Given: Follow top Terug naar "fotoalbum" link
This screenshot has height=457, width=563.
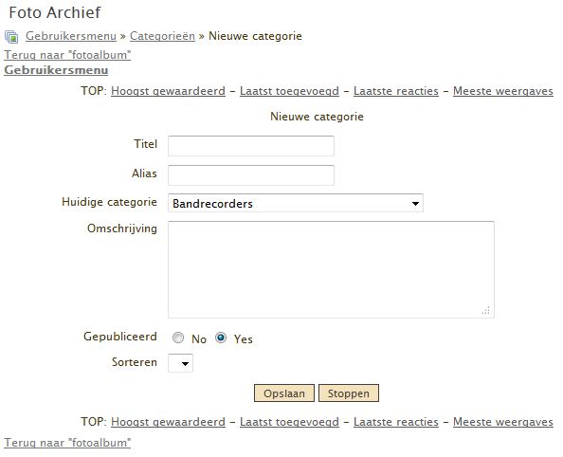Looking at the screenshot, I should [67, 55].
